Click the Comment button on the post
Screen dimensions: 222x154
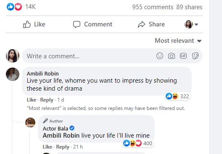click(92, 24)
